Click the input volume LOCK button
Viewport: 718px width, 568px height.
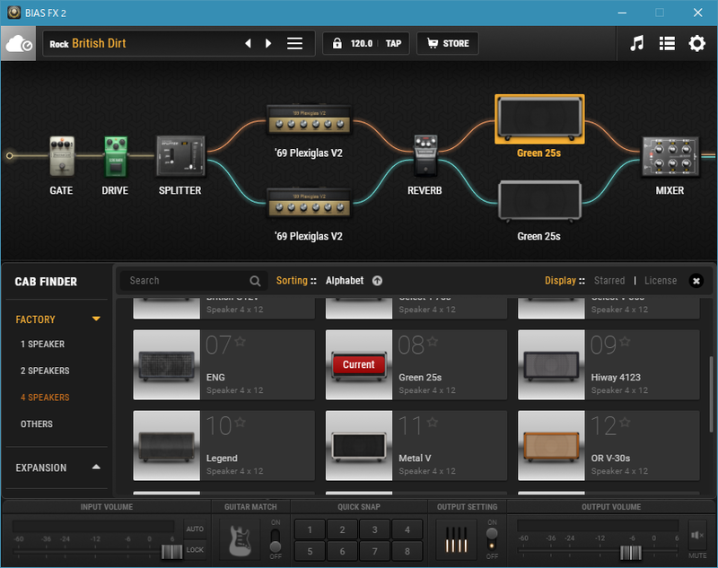tap(195, 550)
